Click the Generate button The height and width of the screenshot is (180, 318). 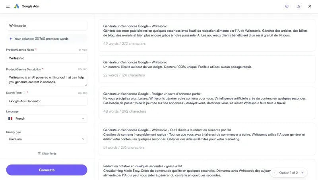pos(47,170)
